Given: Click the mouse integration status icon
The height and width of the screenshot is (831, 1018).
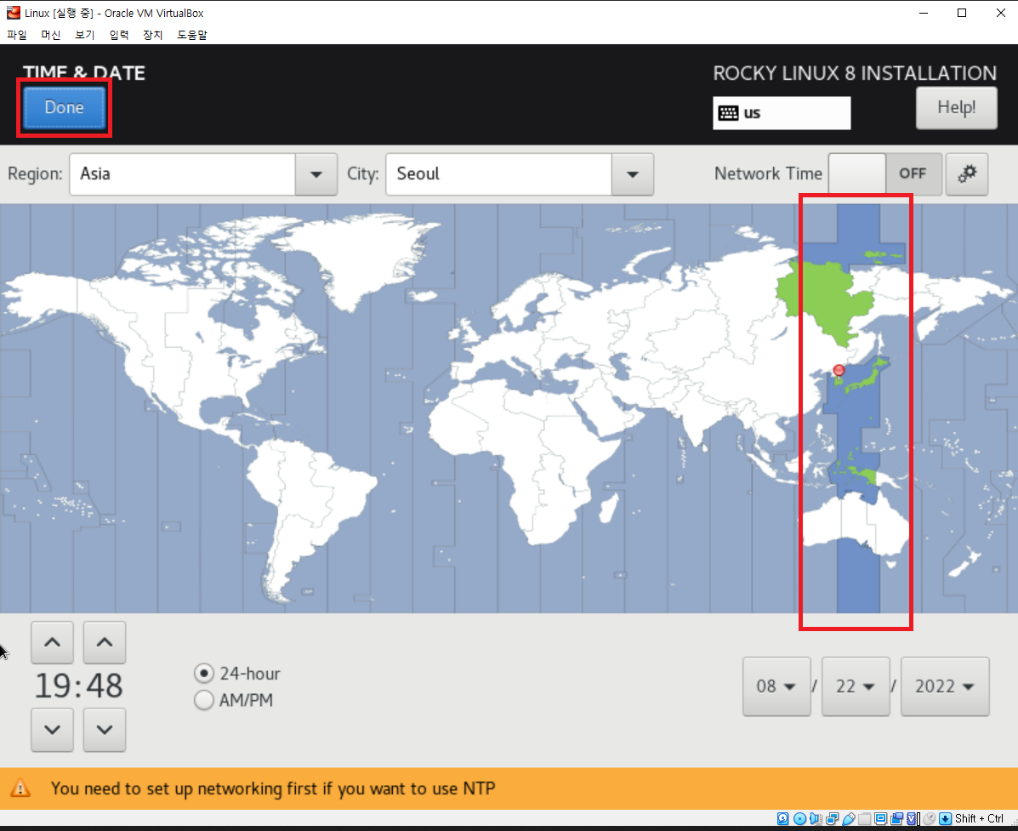Looking at the screenshot, I should pos(929,818).
